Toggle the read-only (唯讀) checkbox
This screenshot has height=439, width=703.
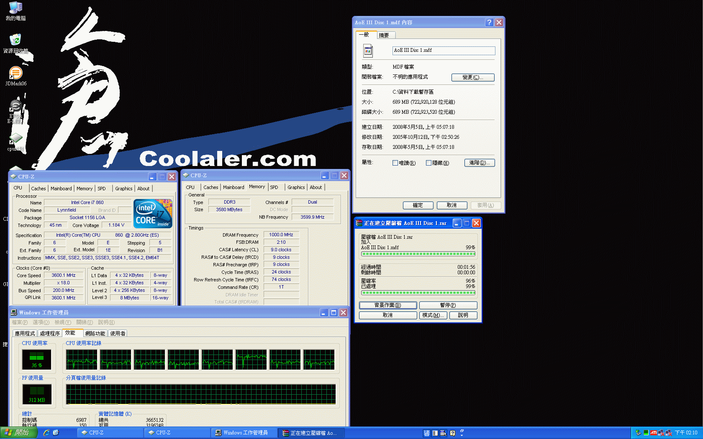point(395,163)
